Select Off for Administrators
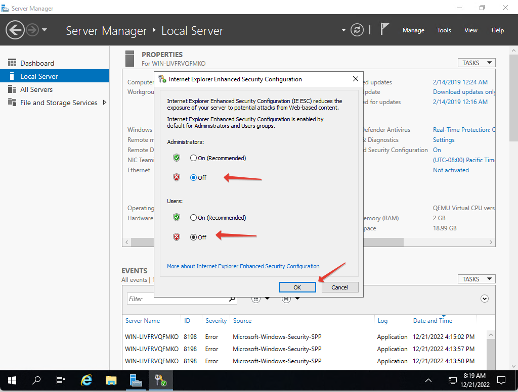The width and height of the screenshot is (518, 392). [x=193, y=178]
